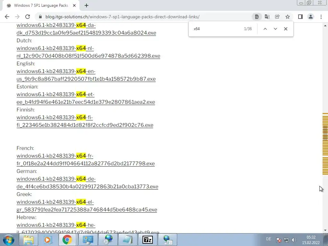Open the network status tray icon
Image resolution: width=328 pixels, height=246 pixels.
point(286,240)
